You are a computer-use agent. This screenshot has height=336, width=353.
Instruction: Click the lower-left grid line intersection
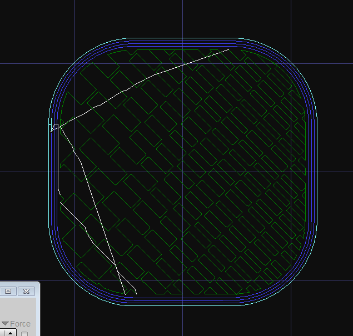pos(74,280)
